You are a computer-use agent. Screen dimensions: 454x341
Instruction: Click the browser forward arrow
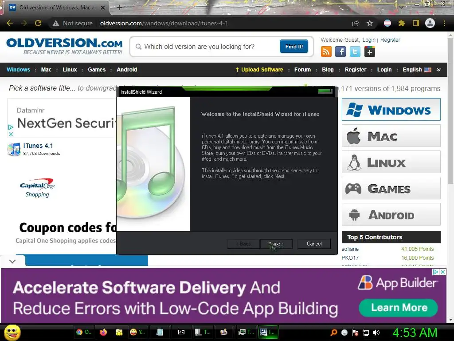[24, 23]
